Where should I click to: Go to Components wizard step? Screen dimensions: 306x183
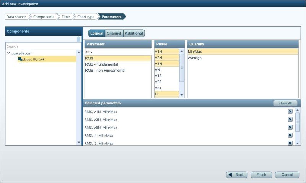[x=44, y=17]
